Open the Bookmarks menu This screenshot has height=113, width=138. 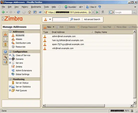coord(36,7)
